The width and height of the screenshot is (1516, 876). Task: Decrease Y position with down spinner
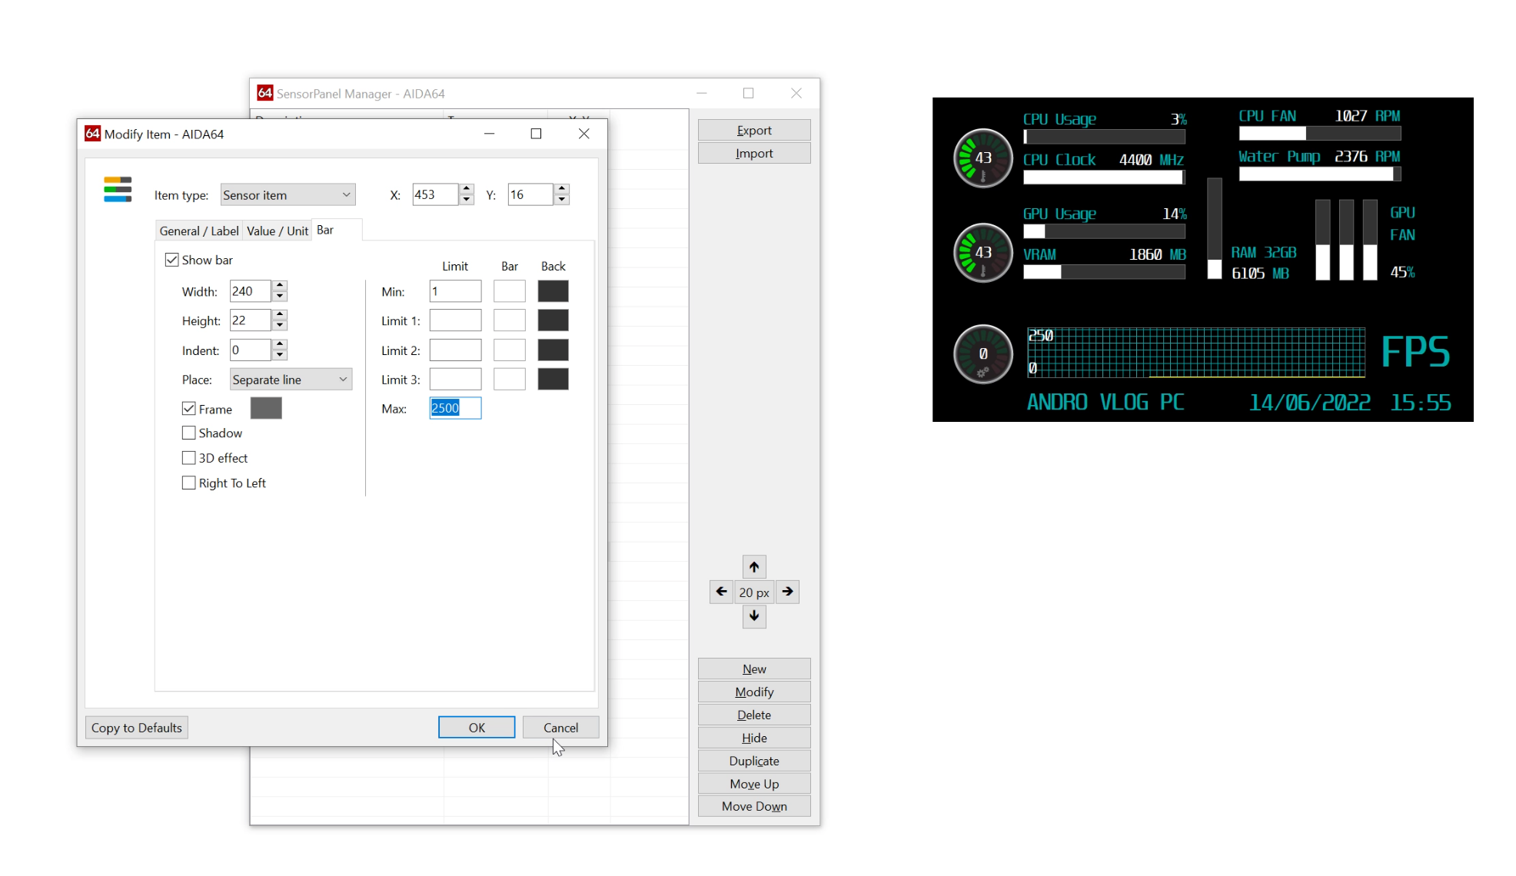562,200
